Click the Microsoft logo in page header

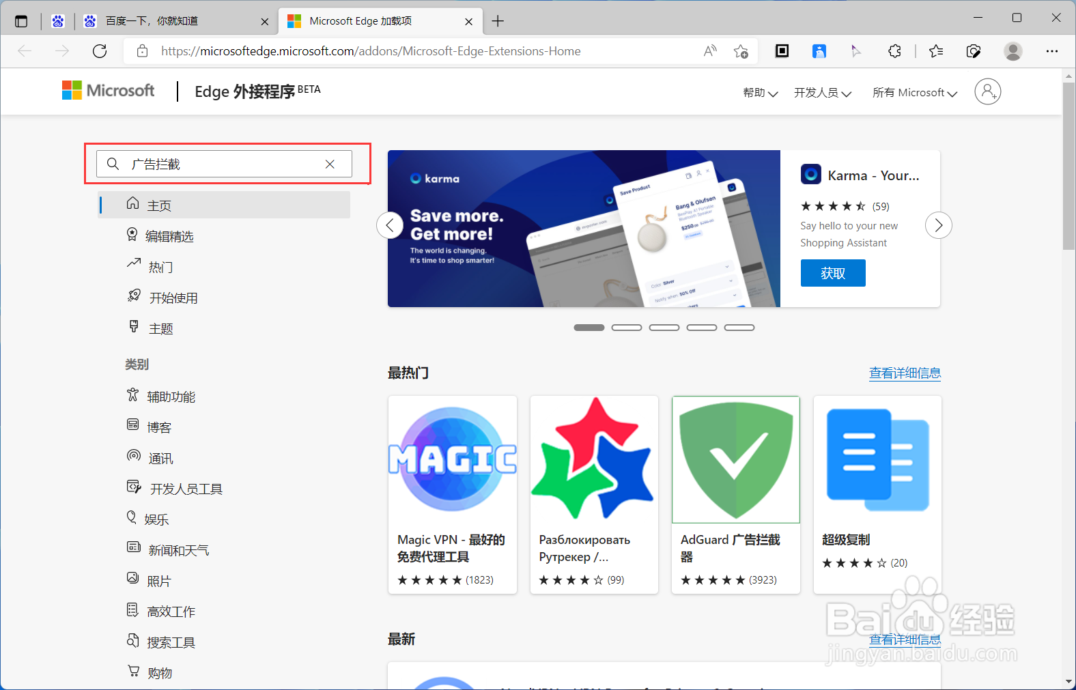point(108,90)
